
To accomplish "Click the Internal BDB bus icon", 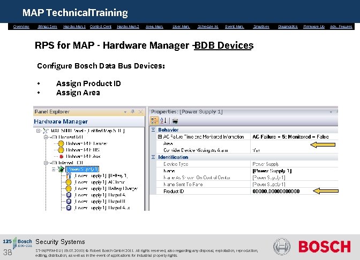I will pyautogui.click(x=54, y=163).
